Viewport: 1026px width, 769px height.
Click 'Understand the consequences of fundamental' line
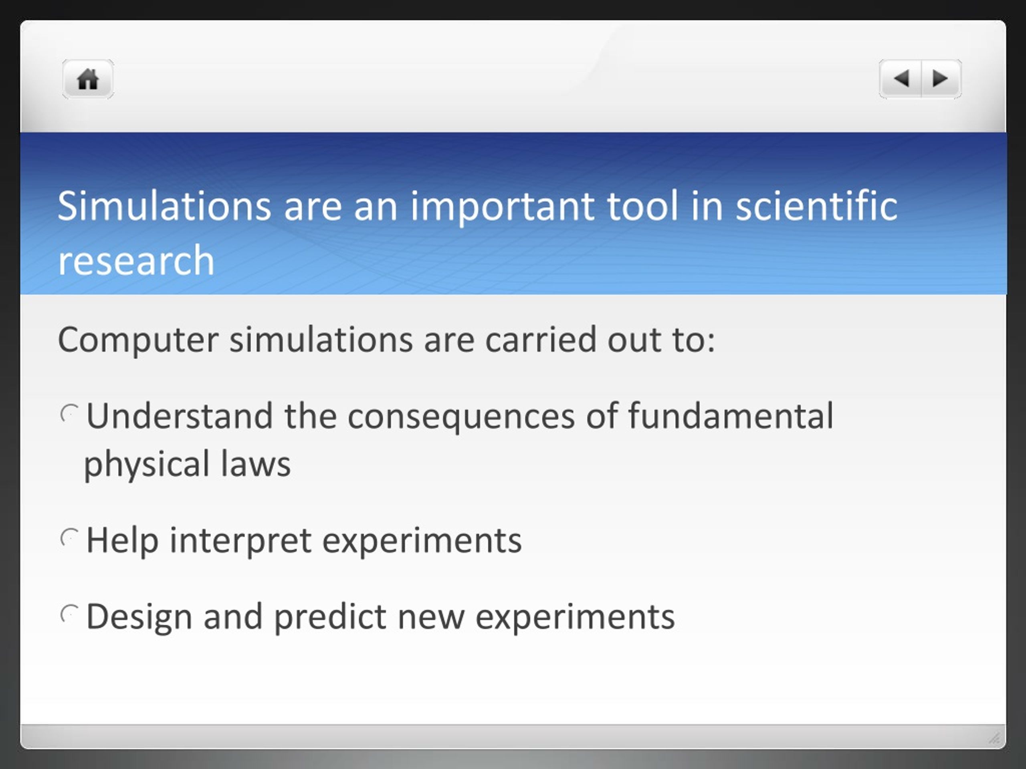[460, 416]
